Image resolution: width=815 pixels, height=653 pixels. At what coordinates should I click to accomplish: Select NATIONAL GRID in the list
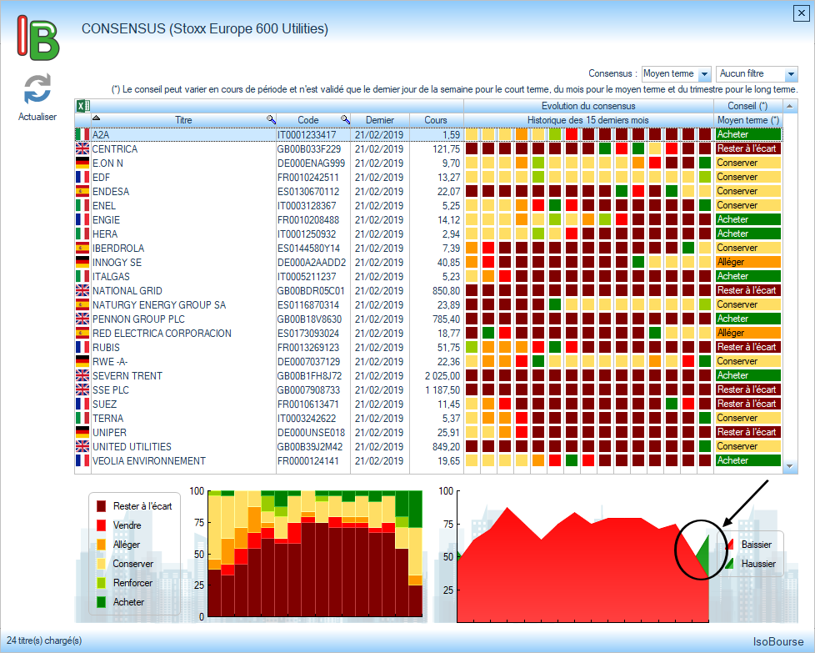127,291
